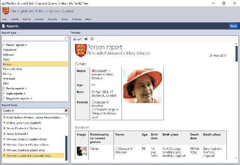Select the Kinship report type
Image resolution: width=240 pixels, height=165 pixels.
click(35, 74)
